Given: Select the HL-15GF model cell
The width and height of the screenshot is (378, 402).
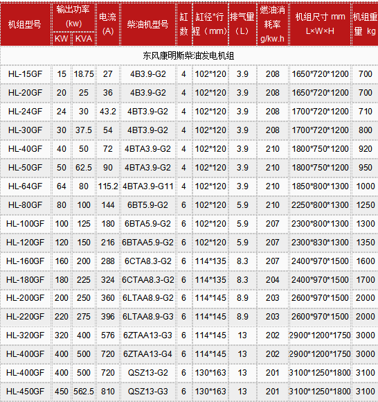Looking at the screenshot, I should click(25, 74).
